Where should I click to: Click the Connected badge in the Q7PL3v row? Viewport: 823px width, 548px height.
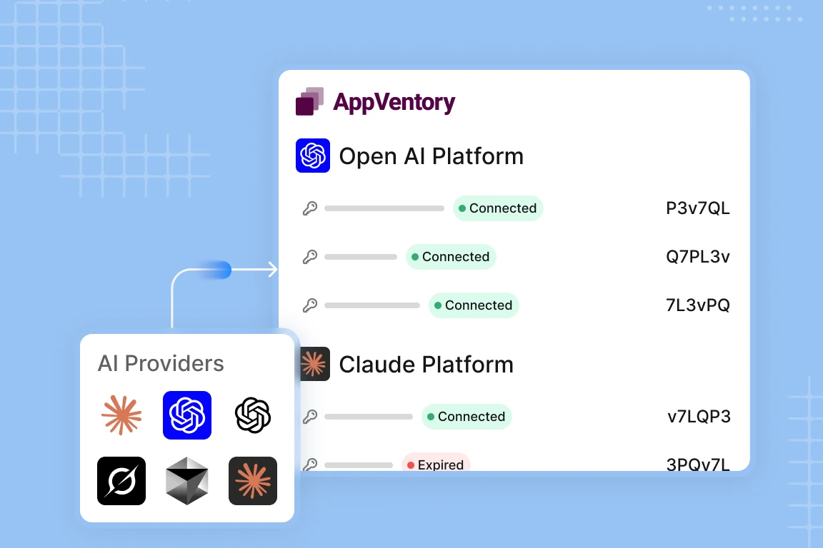(x=451, y=257)
